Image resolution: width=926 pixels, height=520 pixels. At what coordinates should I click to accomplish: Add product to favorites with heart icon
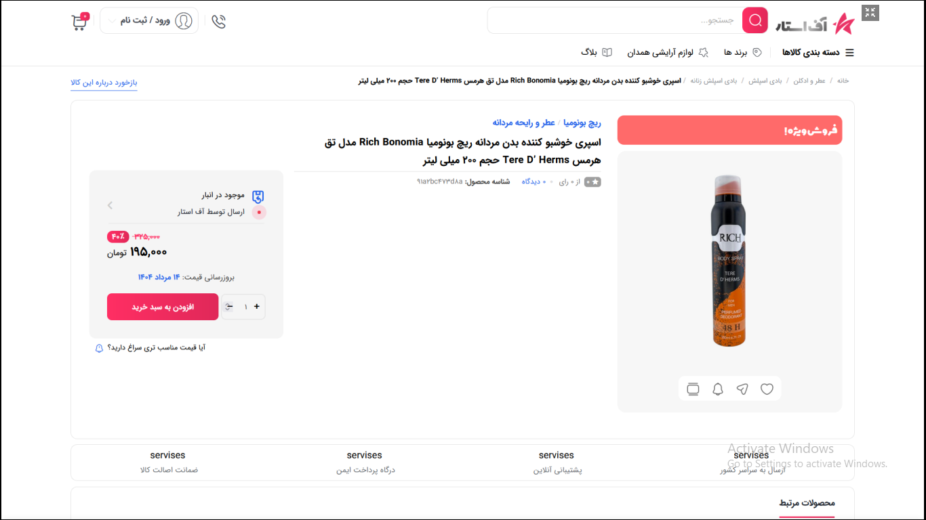pos(767,389)
